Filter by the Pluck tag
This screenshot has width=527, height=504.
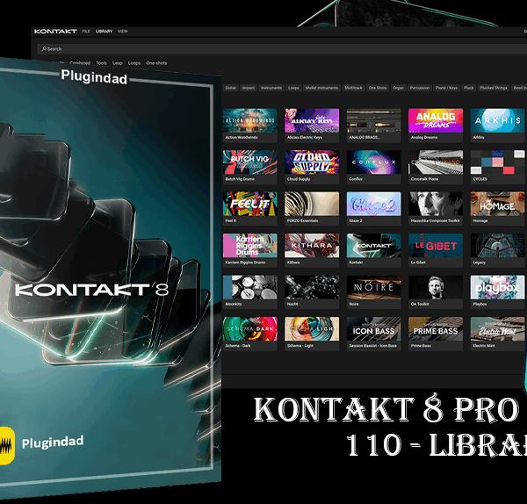tap(469, 88)
